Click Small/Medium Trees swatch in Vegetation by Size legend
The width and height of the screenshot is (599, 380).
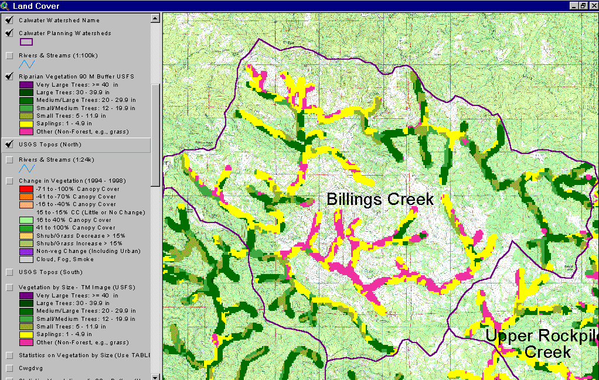[x=26, y=319]
